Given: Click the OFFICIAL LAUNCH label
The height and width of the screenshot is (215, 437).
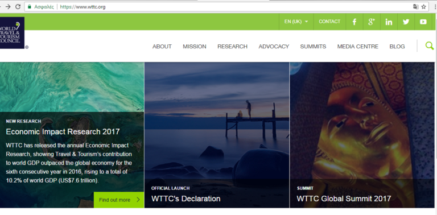Looking at the screenshot, I should pos(171,188).
